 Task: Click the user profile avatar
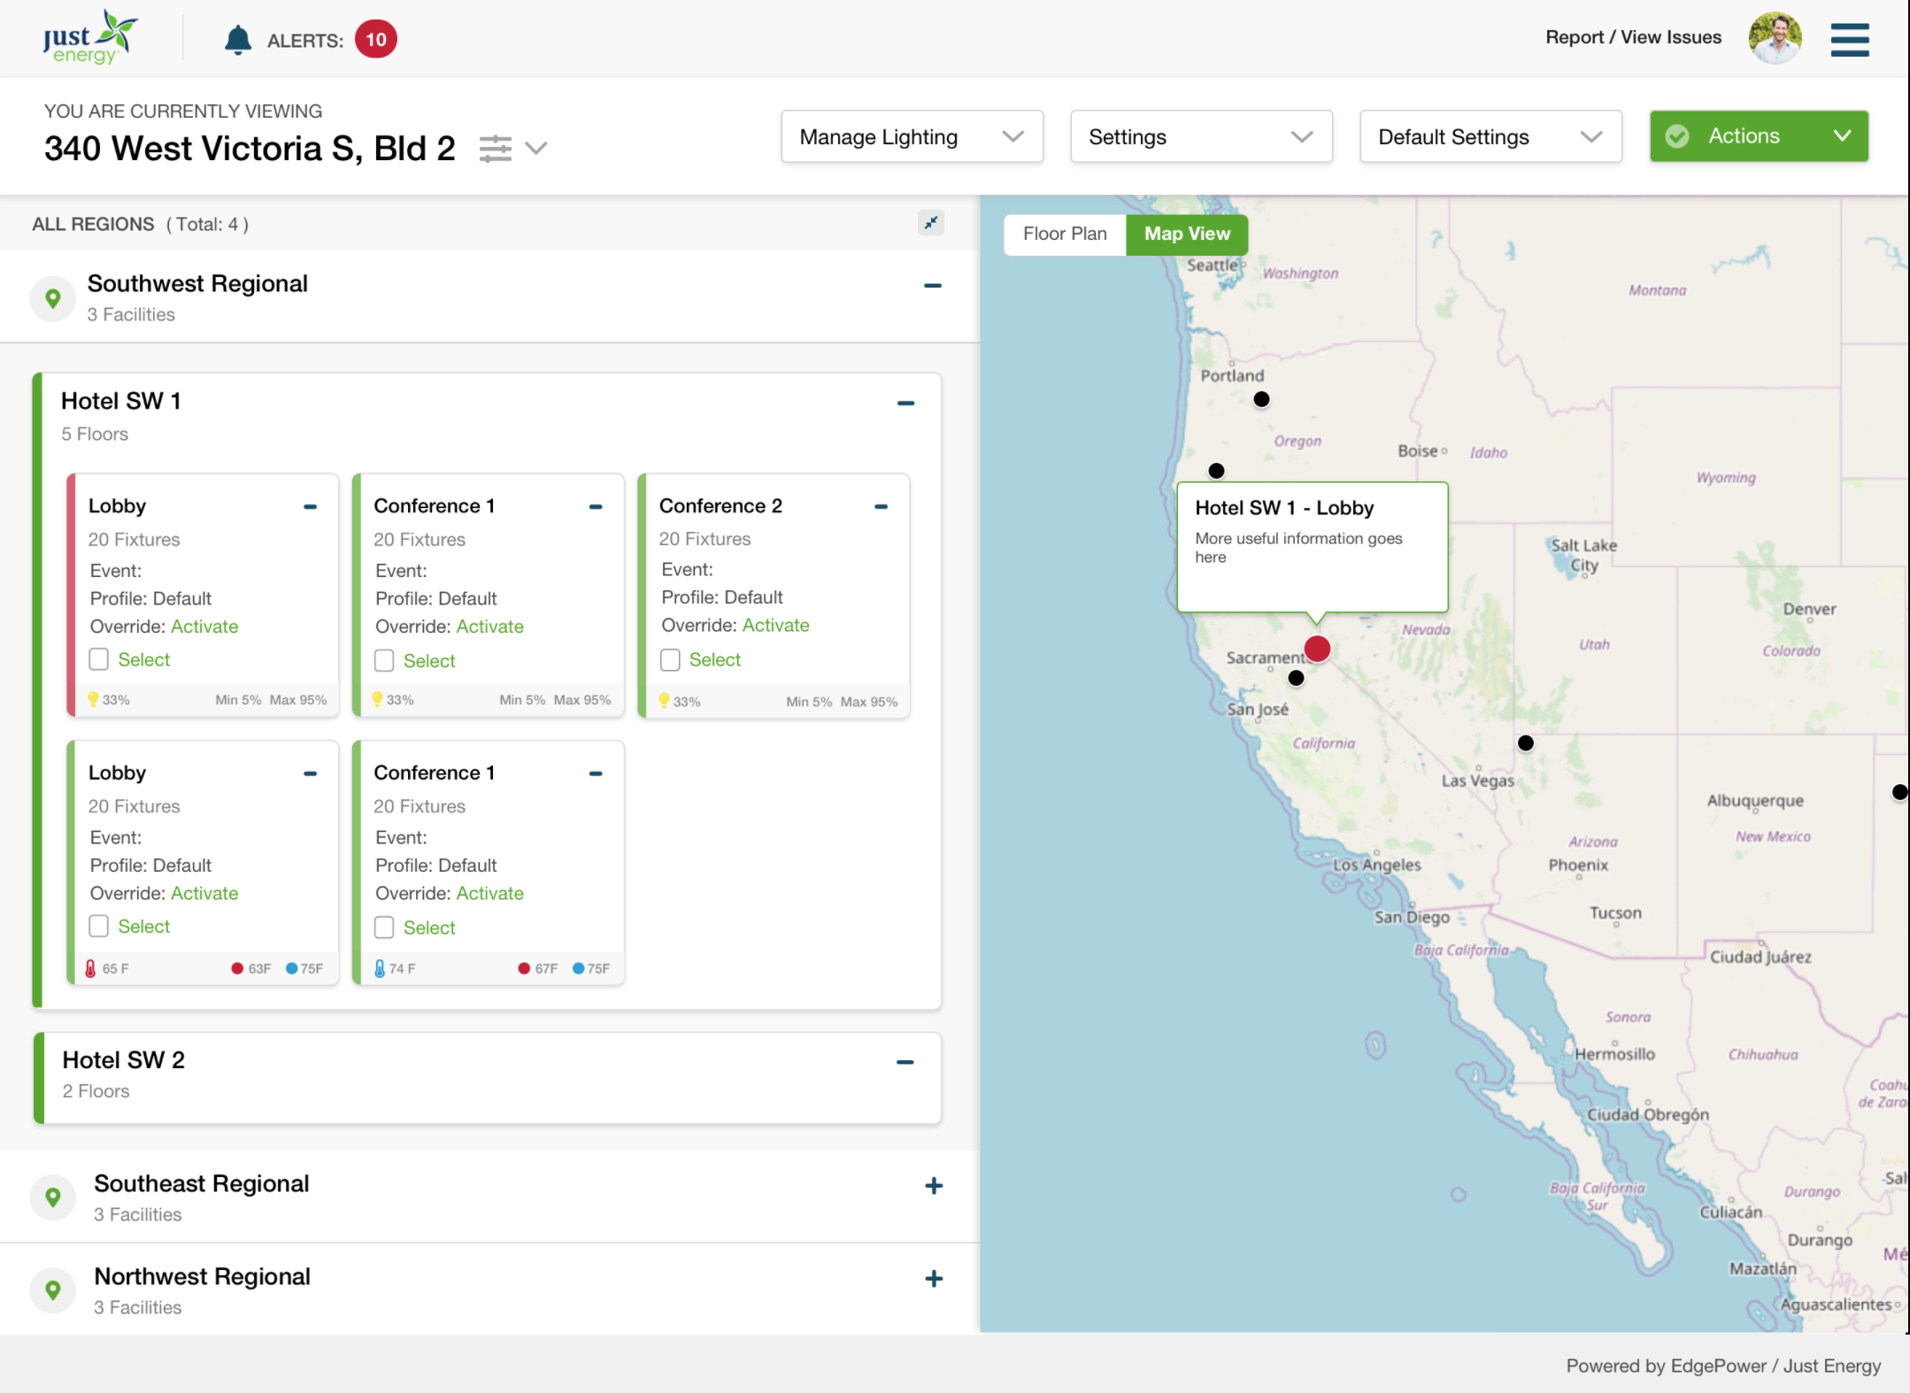click(x=1774, y=39)
